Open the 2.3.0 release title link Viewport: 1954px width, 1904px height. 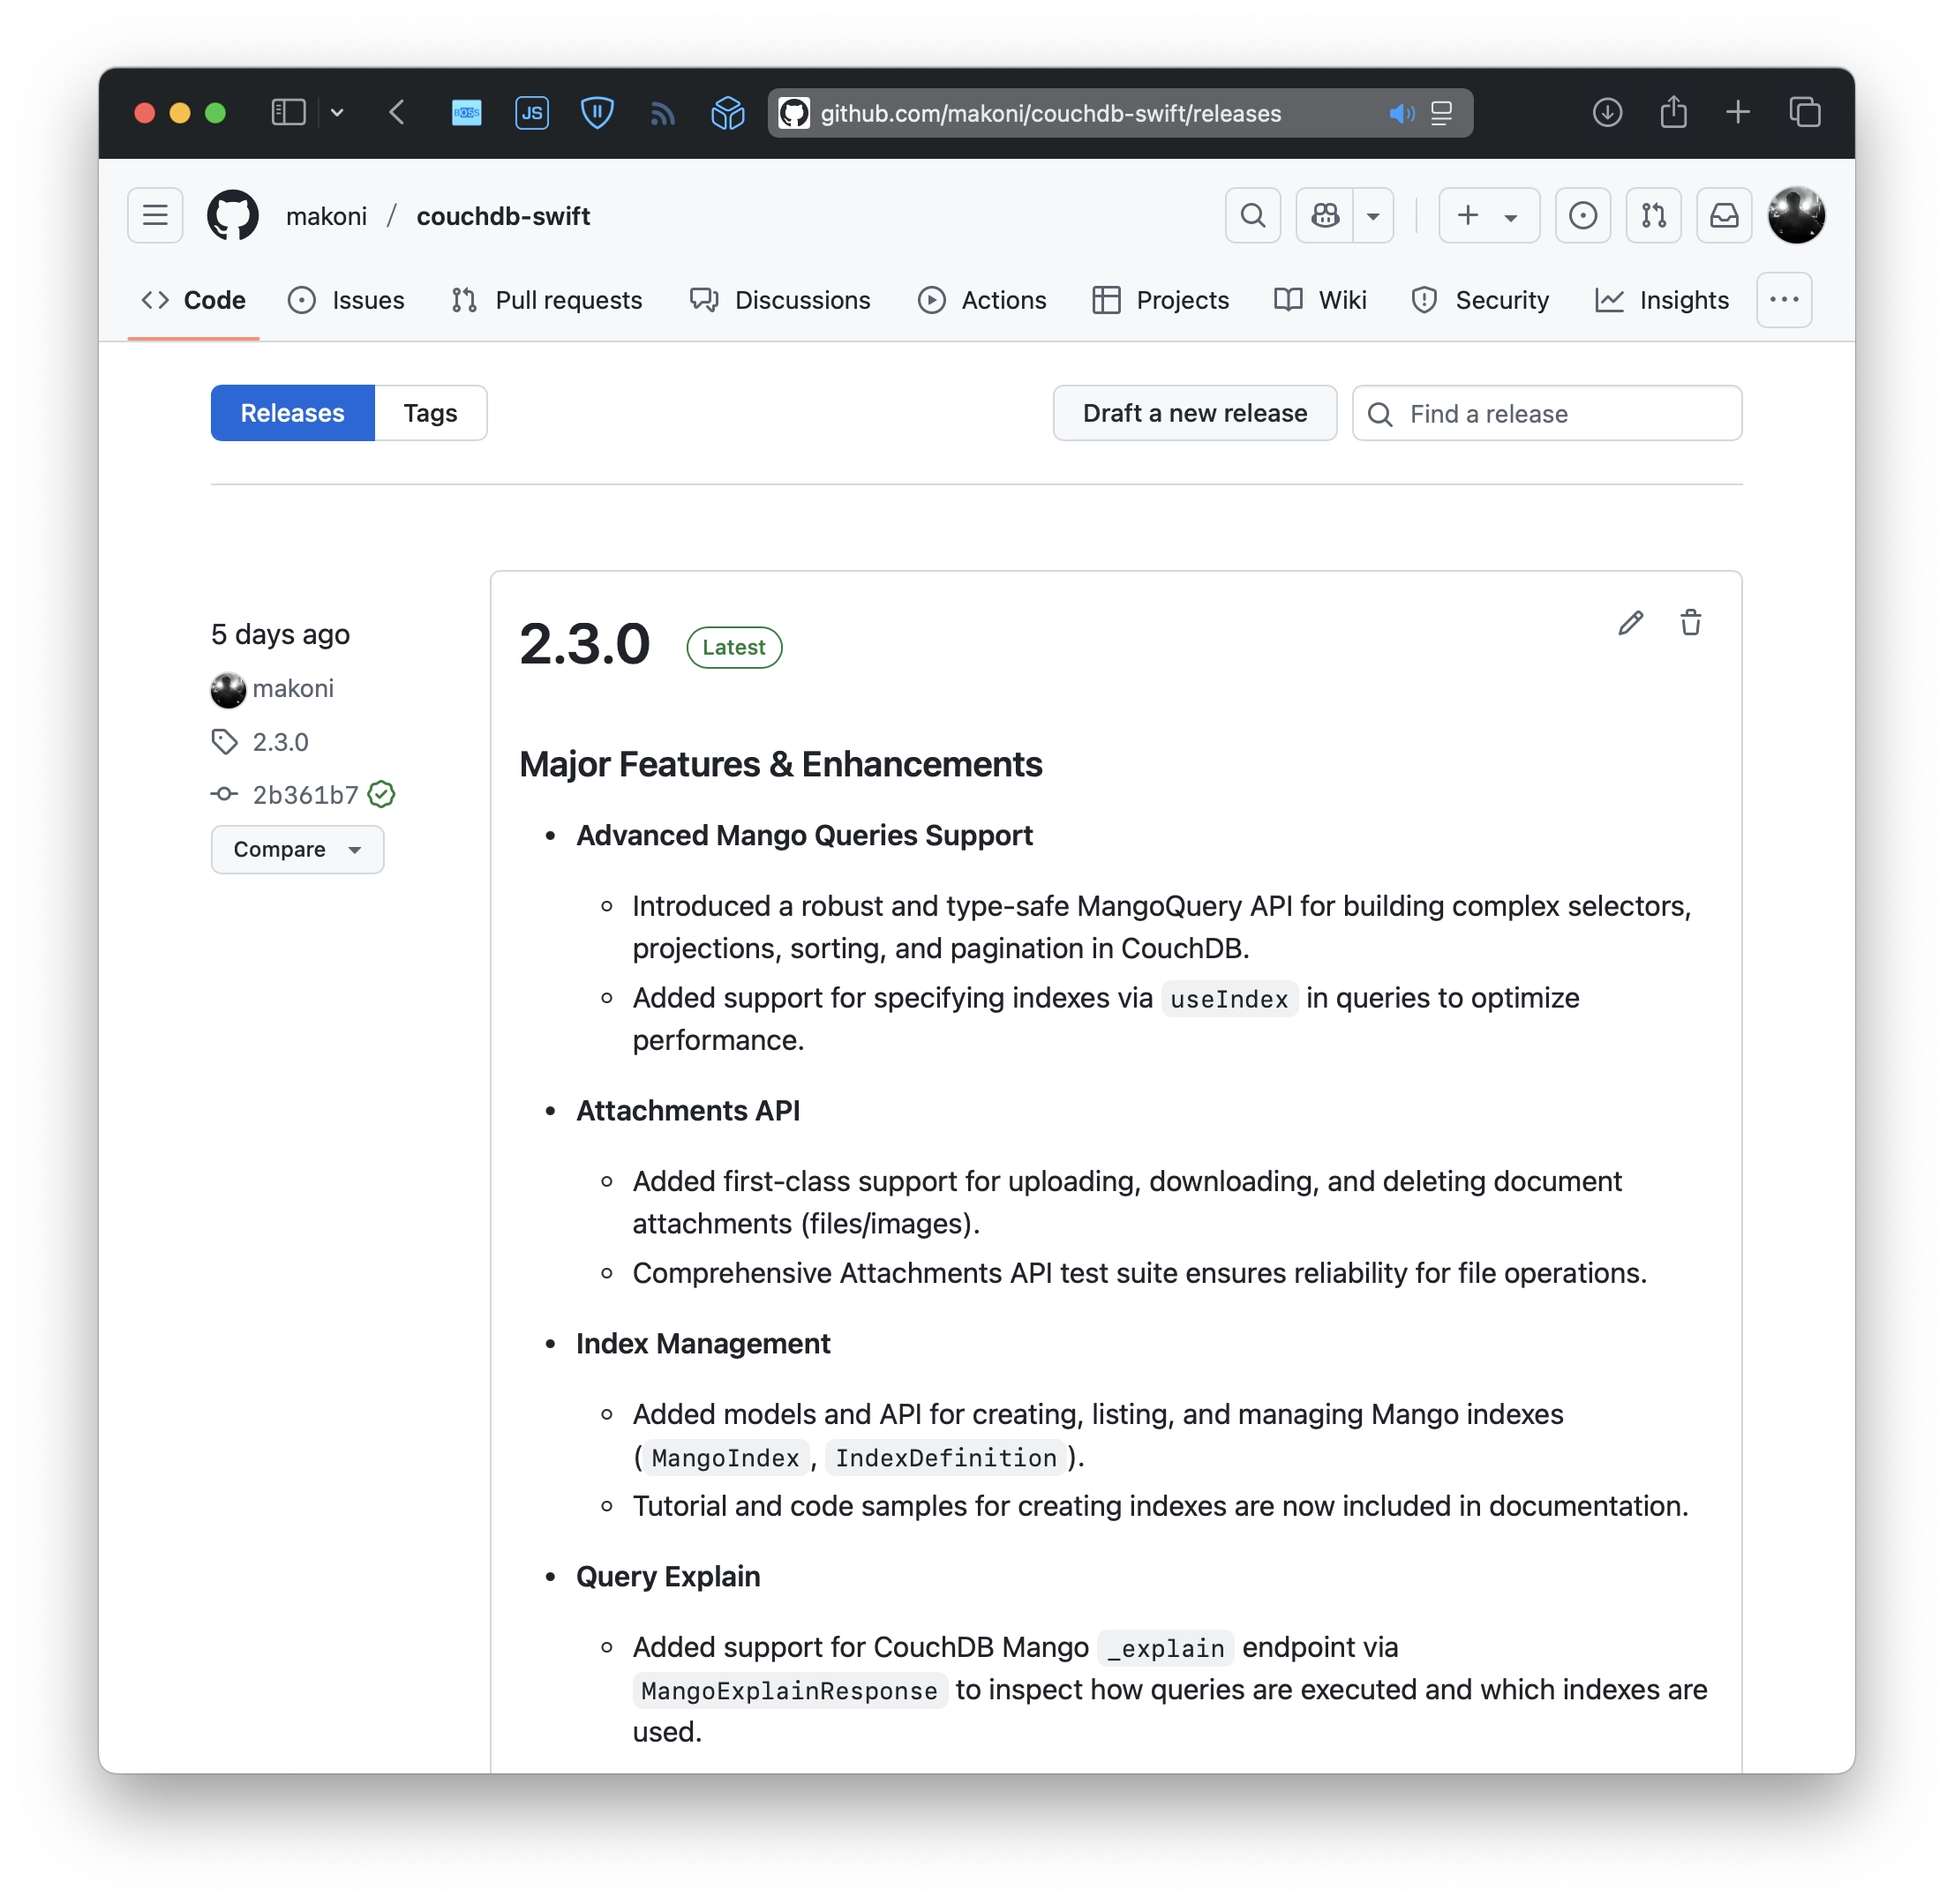pyautogui.click(x=585, y=644)
